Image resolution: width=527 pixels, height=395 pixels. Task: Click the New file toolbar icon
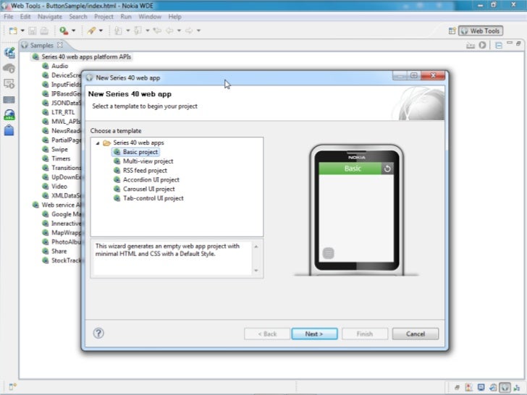click(13, 31)
